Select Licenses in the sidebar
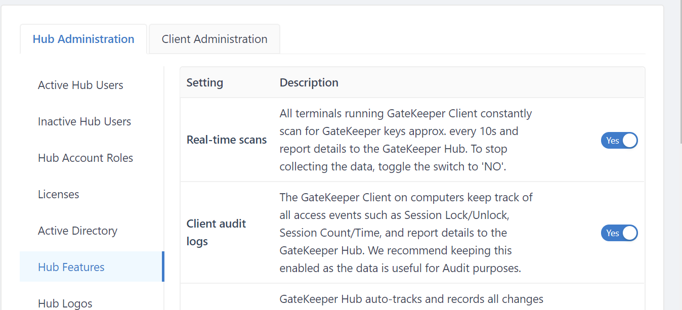 [59, 194]
